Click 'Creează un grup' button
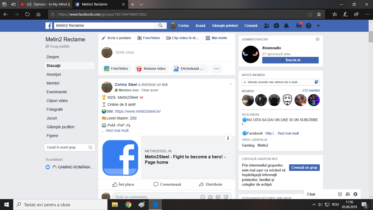 [x=304, y=168]
